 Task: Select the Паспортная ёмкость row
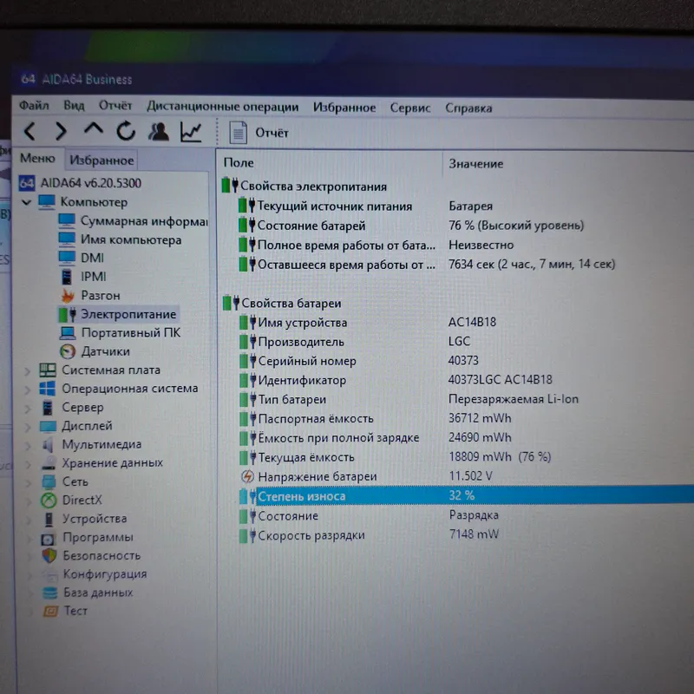coord(466,418)
